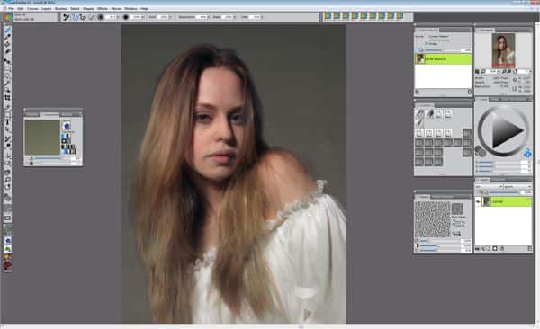
Task: Click the large paper texture preview in Papers panel
Action: pos(432,219)
